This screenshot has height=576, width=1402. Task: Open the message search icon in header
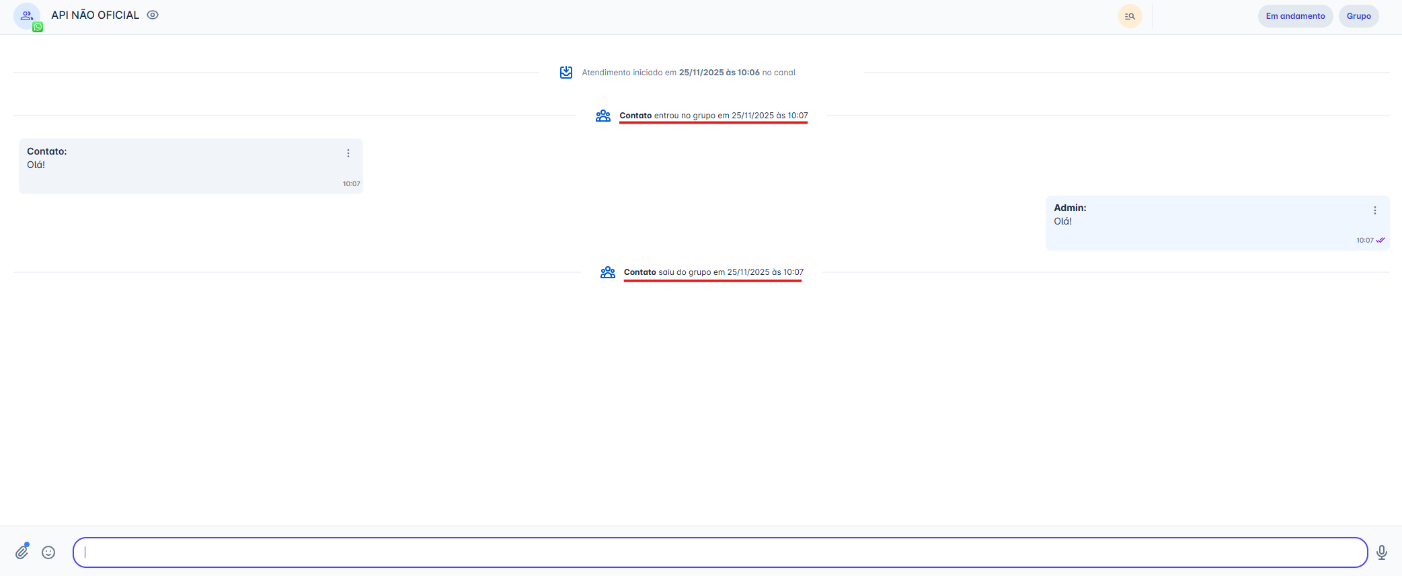1130,16
